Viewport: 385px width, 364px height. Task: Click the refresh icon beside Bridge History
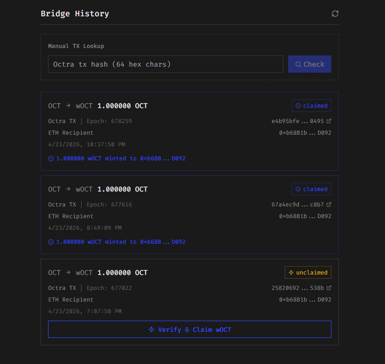tap(335, 14)
